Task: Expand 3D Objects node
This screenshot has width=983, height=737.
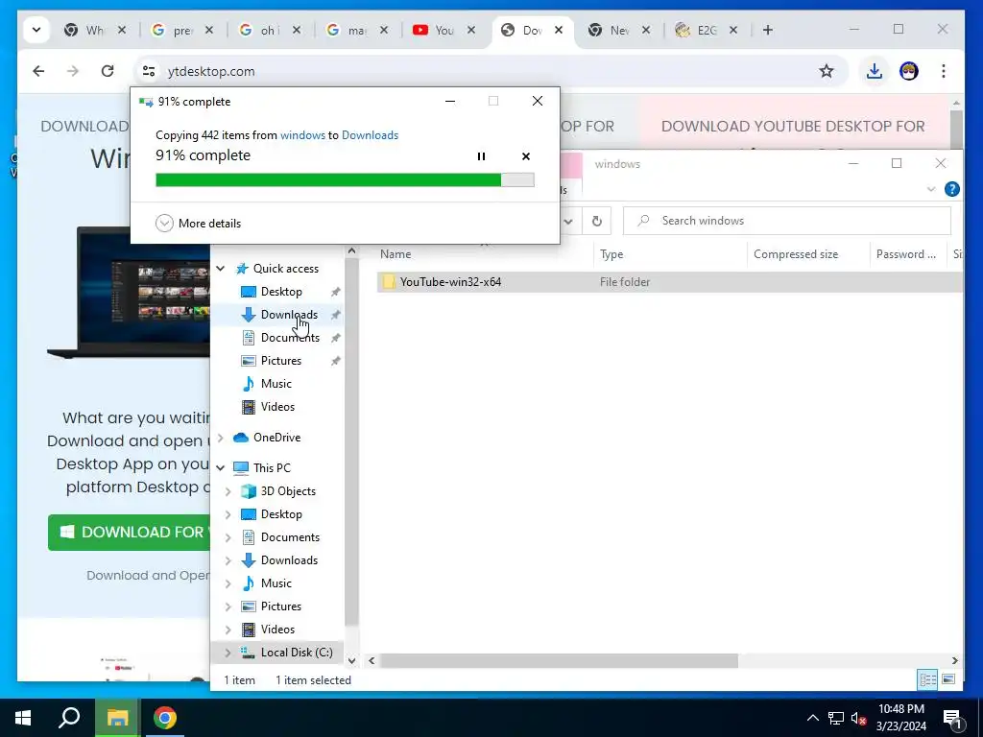Action: (228, 491)
